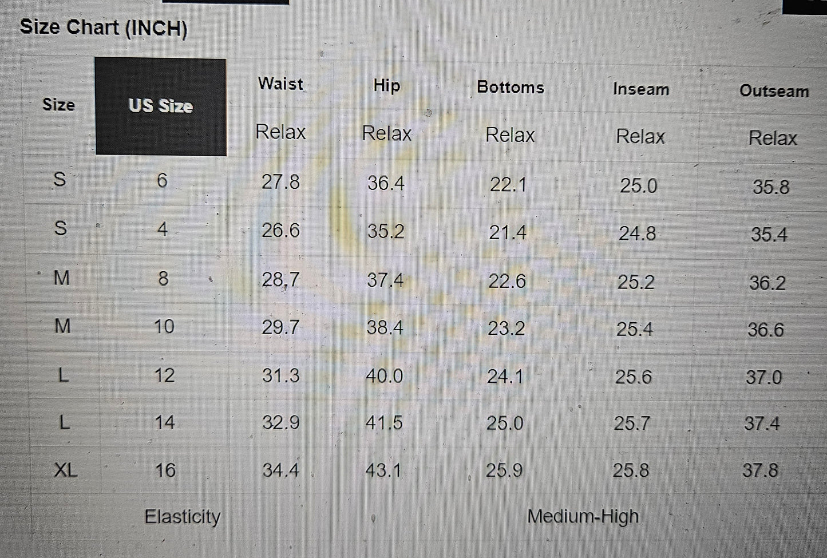Click the Relax label under Outseam
827x558 pixels.
[773, 138]
